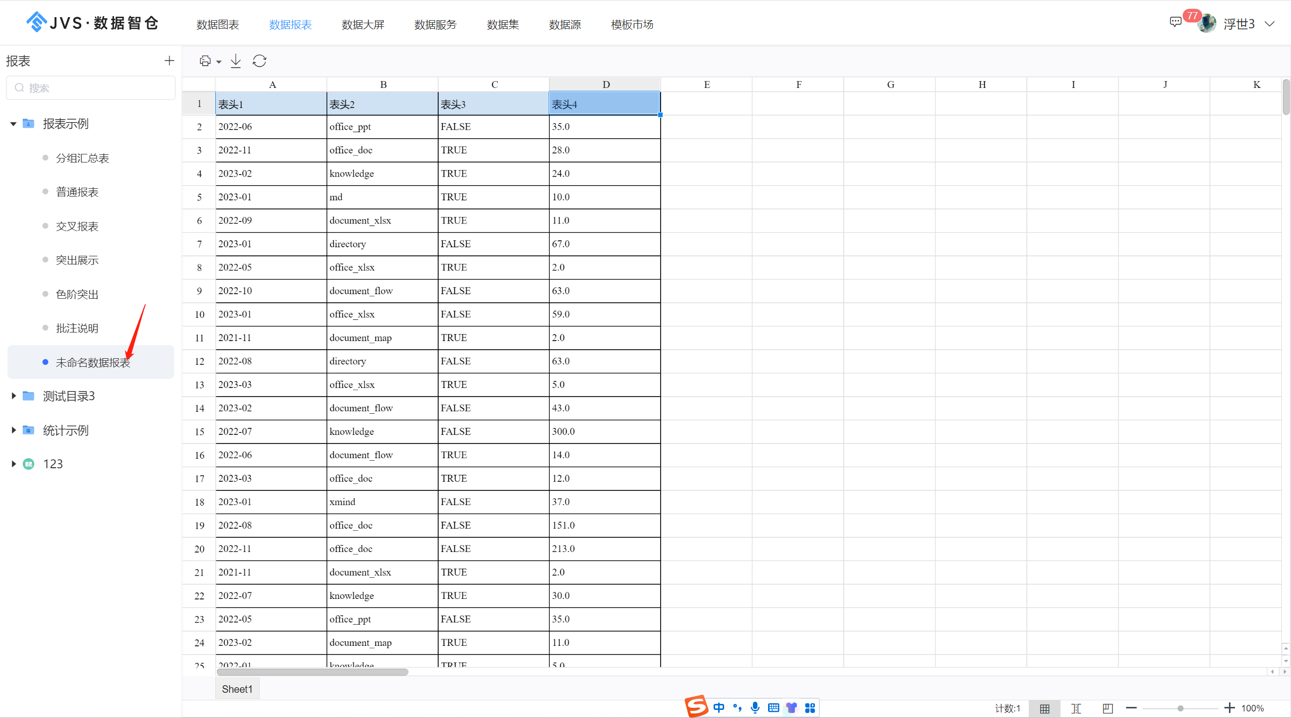The width and height of the screenshot is (1291, 718).
Task: Switch to the 数据图表 menu tab
Action: [x=217, y=24]
